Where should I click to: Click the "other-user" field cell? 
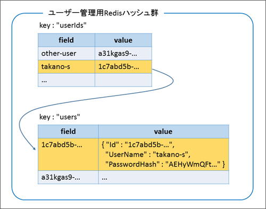tap(66, 54)
